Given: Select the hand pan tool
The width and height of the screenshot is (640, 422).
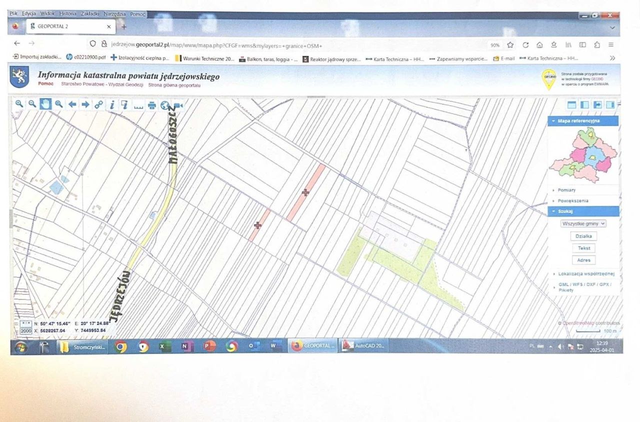Looking at the screenshot, I should pyautogui.click(x=45, y=104).
